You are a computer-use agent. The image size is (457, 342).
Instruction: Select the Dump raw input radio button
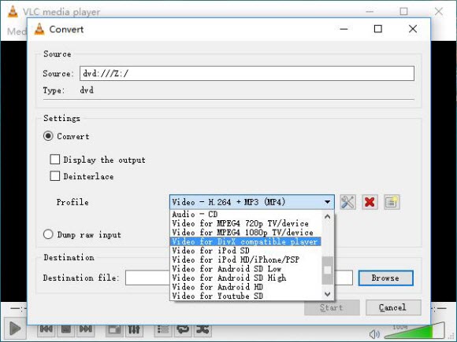48,234
